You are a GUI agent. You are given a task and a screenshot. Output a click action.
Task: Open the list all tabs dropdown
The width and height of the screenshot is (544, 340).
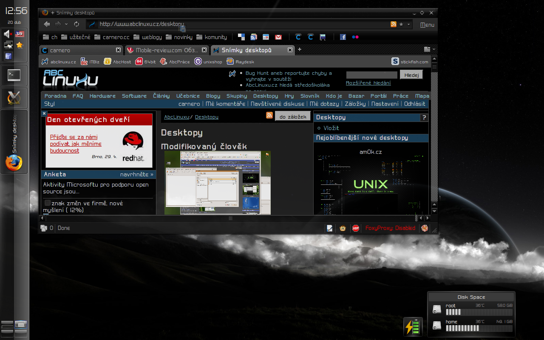pos(433,50)
